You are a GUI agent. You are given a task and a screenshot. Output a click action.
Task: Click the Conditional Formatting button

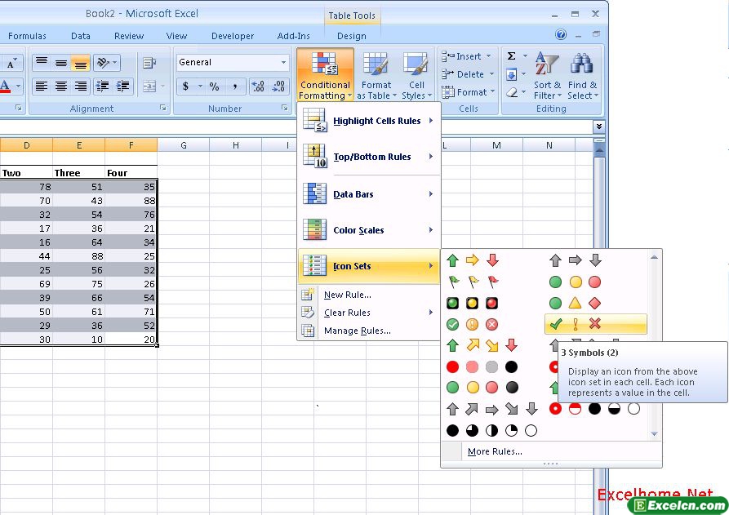[x=325, y=75]
